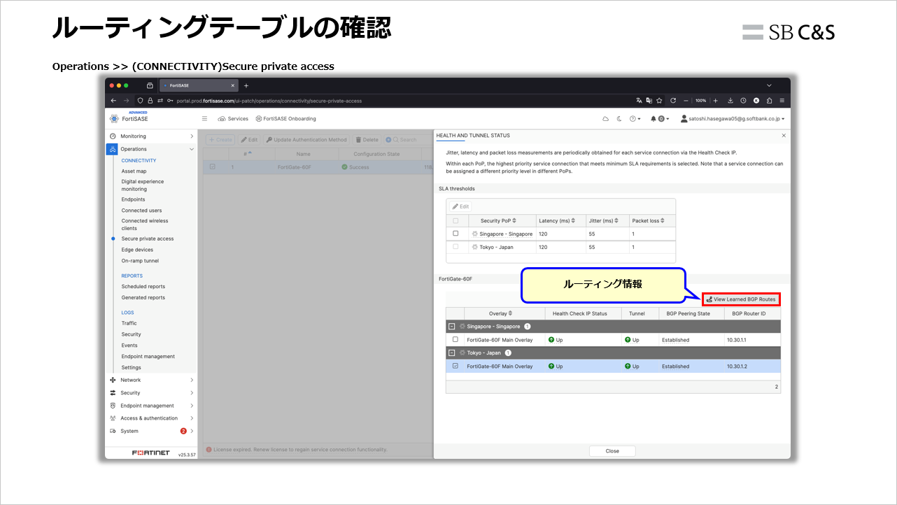Click the cloud status icon in header
897x505 pixels.
[x=606, y=119]
